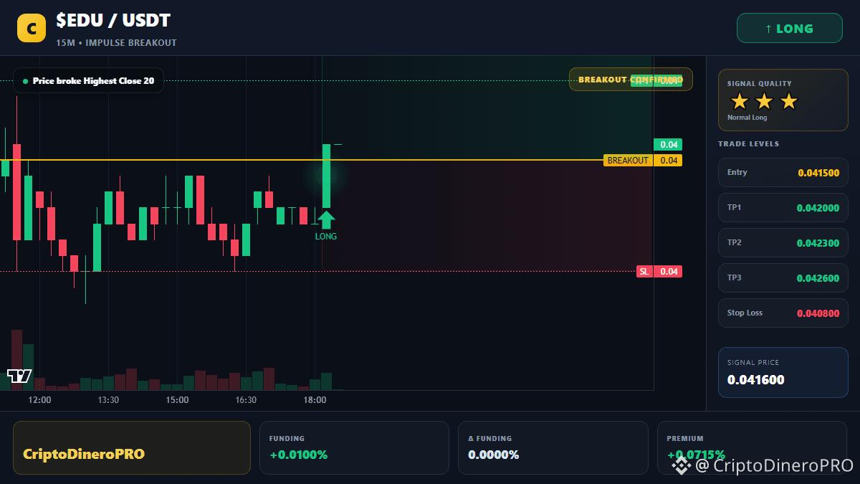Click the TP1 0.042000 row
This screenshot has width=860, height=484.
click(783, 208)
